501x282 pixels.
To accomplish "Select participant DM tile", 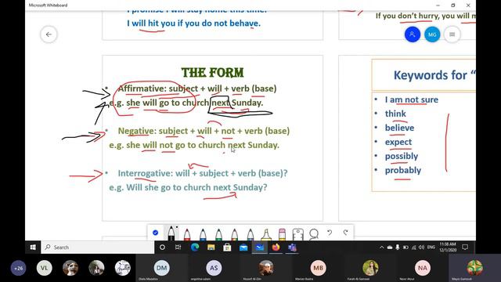I will [x=162, y=268].
